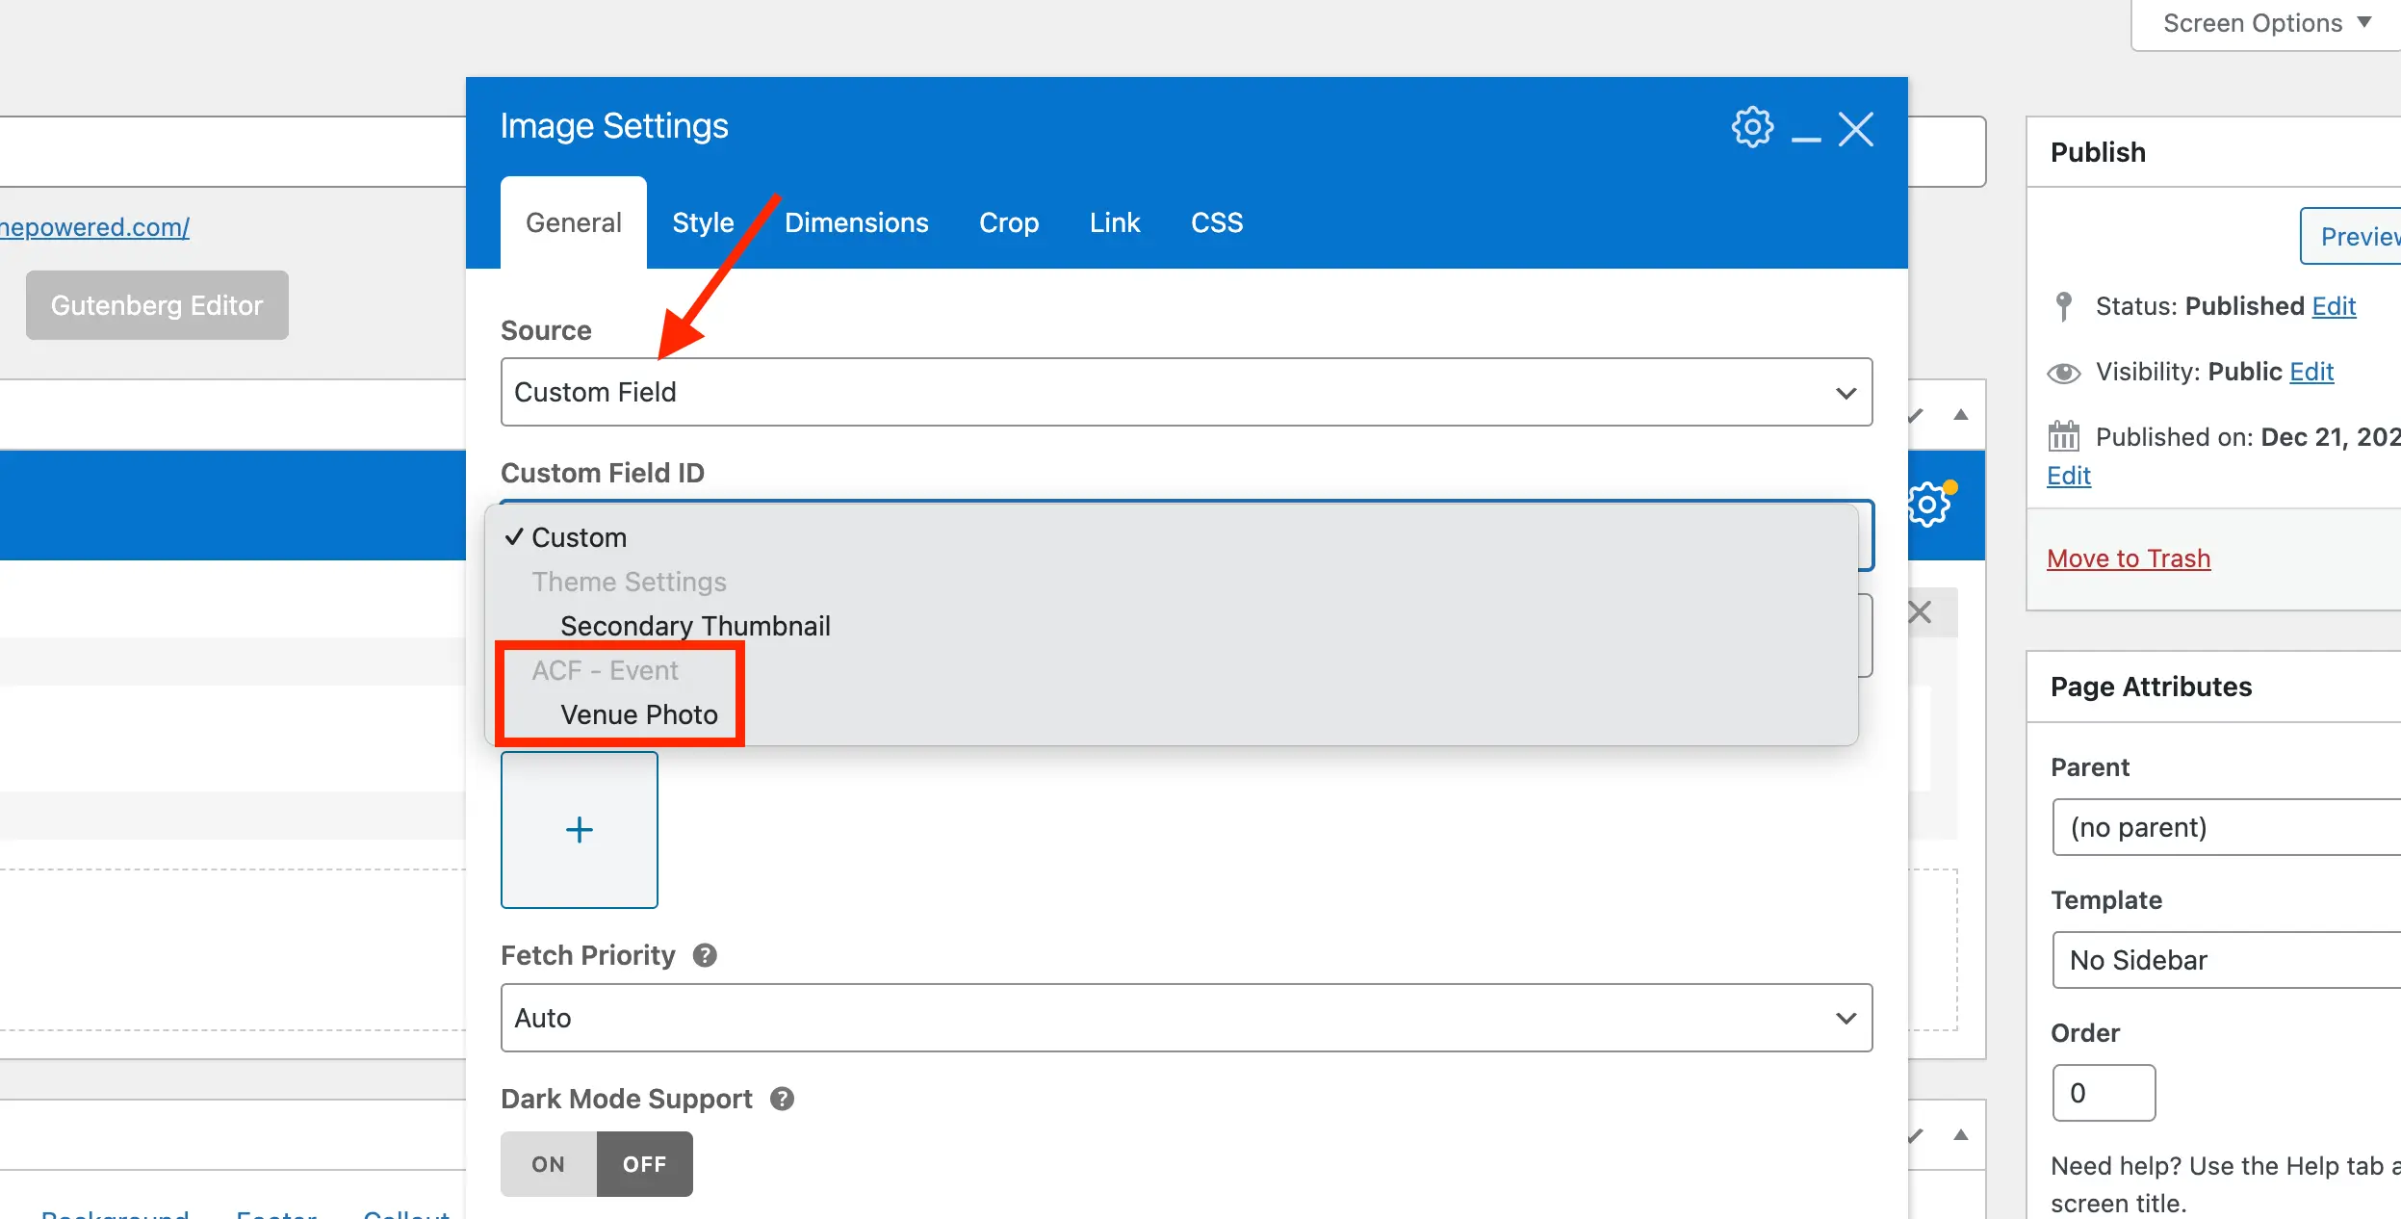
Task: Click the CSS tab in Image Settings
Action: pos(1217,222)
